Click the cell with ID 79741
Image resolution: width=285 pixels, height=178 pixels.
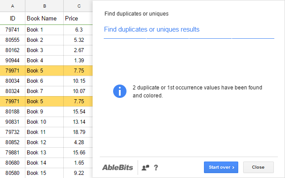[12, 29]
